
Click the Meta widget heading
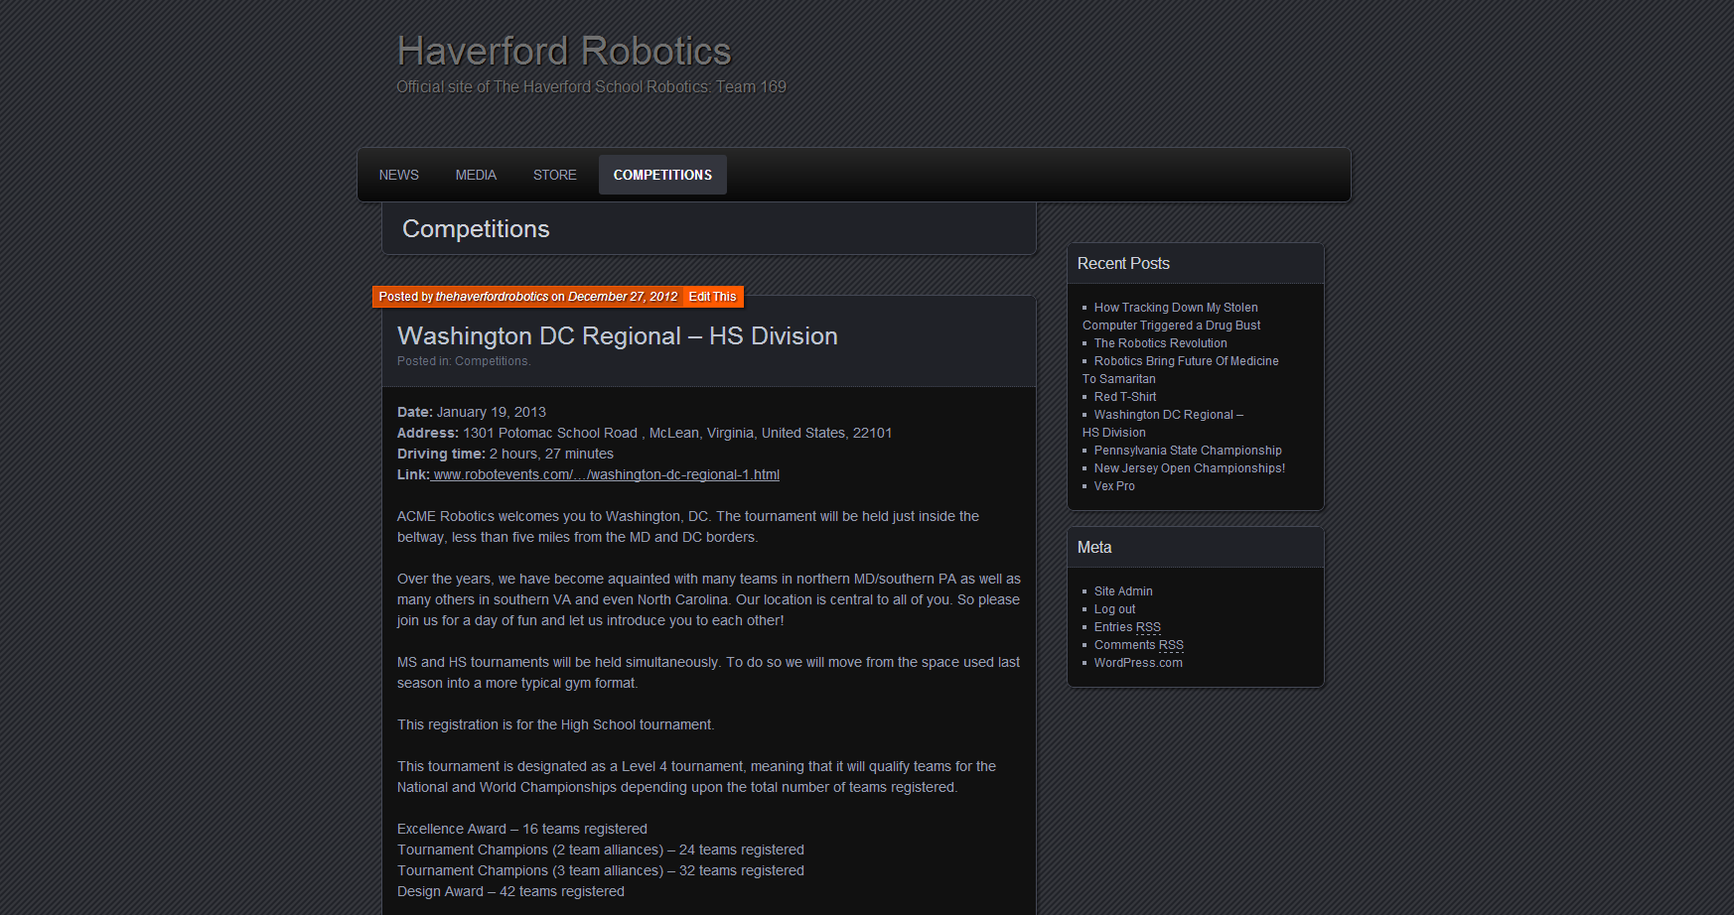coord(1094,547)
